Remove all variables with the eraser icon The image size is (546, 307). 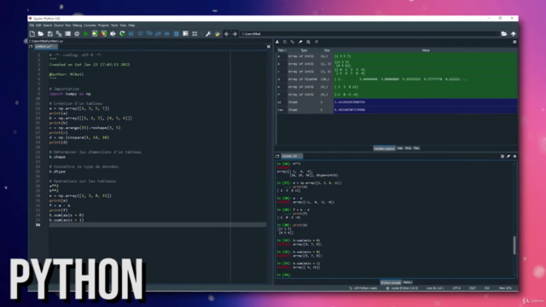click(x=300, y=42)
